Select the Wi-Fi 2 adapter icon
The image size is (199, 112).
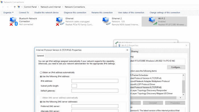pos(153,21)
